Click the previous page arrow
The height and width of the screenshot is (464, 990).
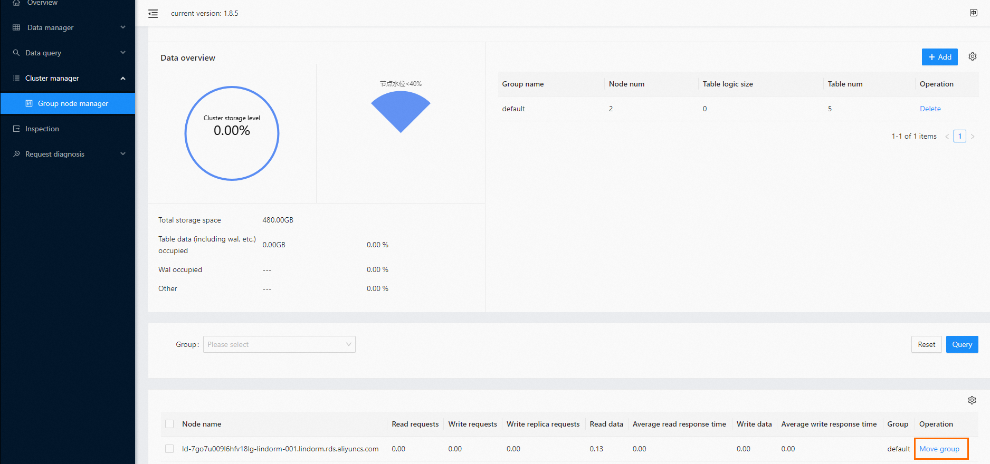[x=947, y=136]
